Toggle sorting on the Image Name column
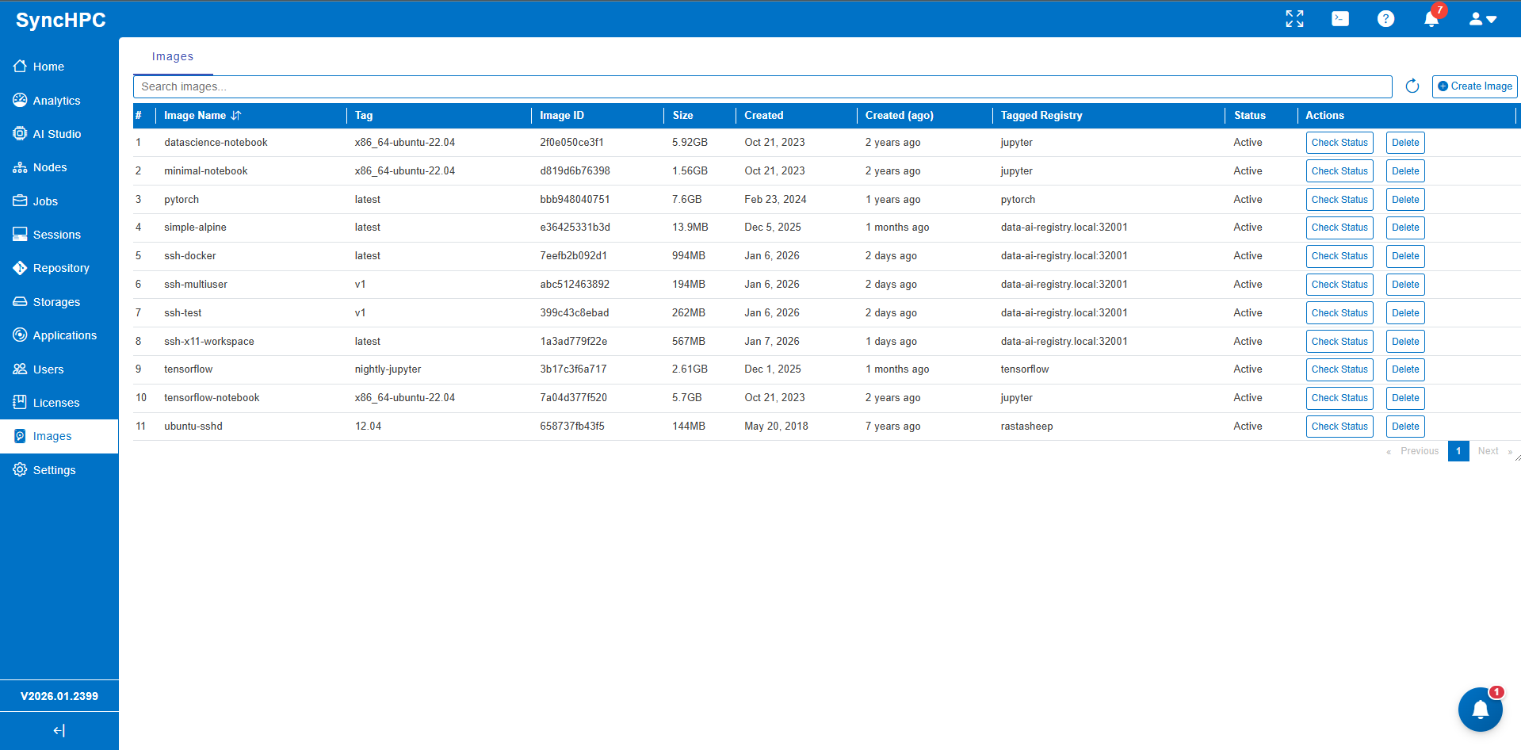1521x750 pixels. point(236,115)
